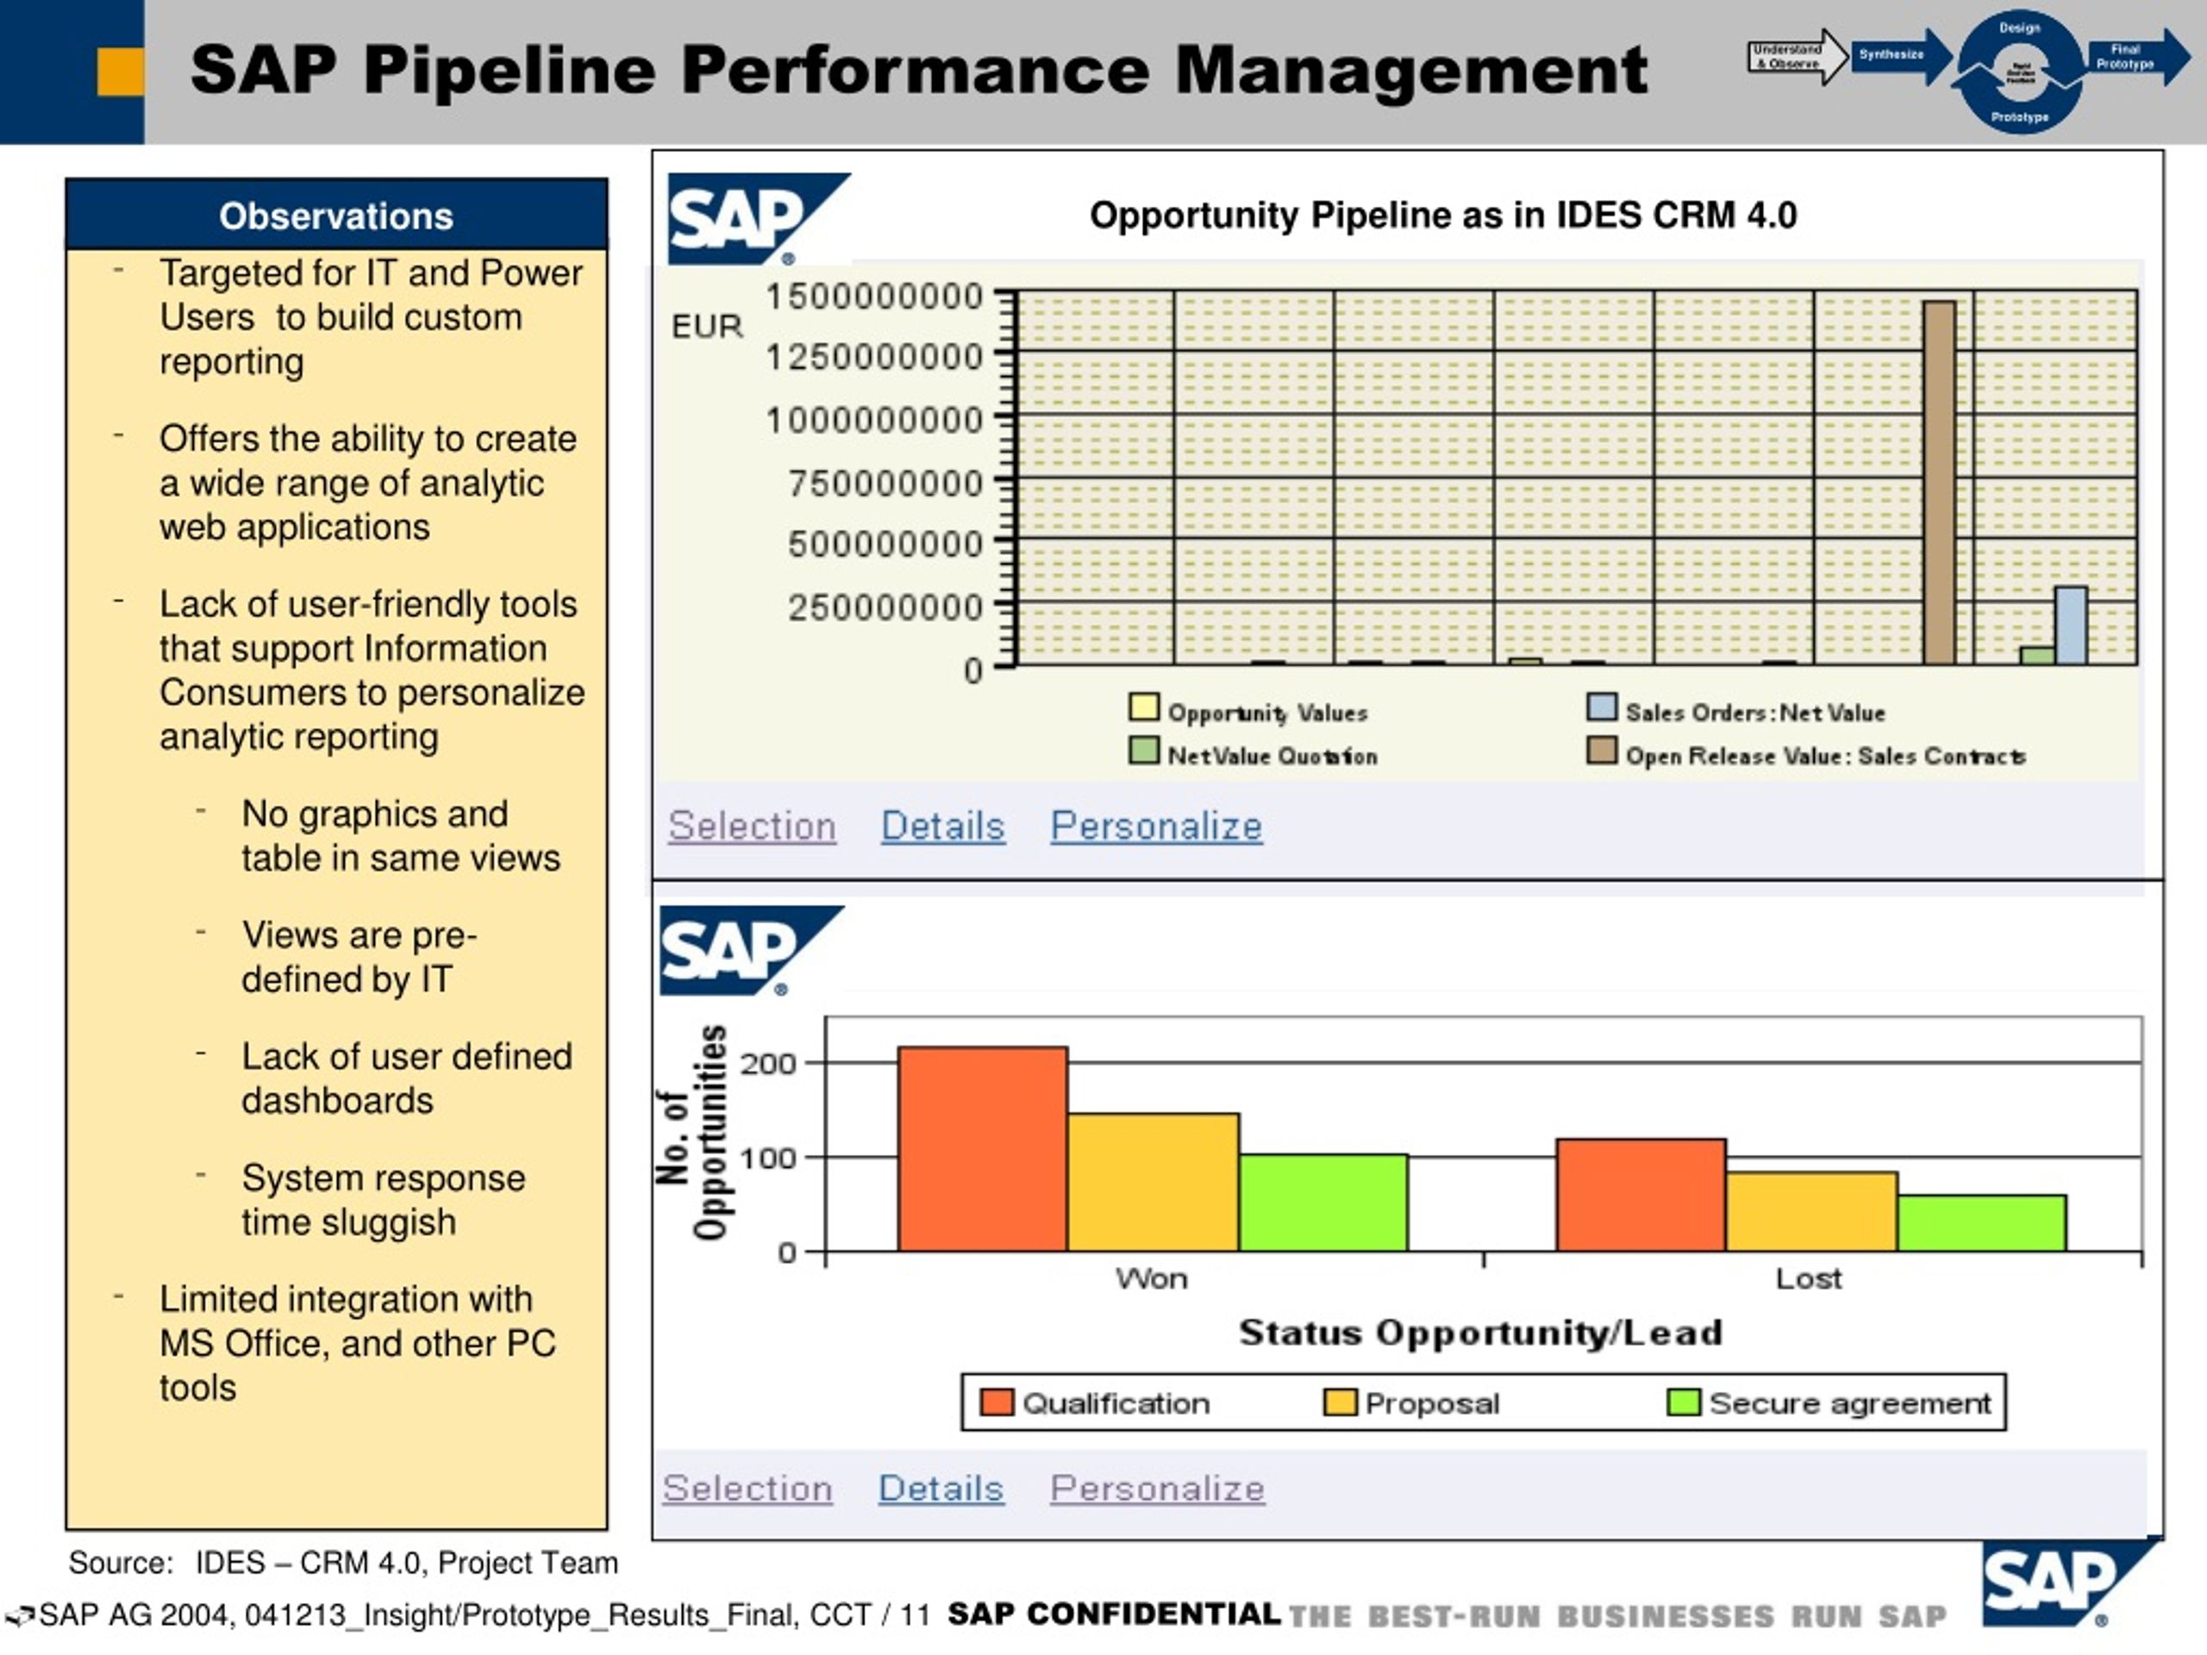
Task: Click the SAP Pipeline Performance Management title
Action: pyautogui.click(x=919, y=71)
